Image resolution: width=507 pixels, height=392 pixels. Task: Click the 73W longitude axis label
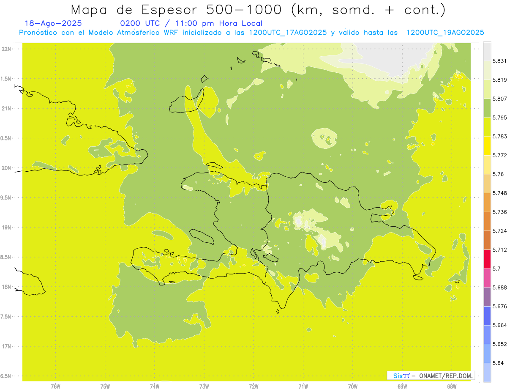tap(204, 387)
